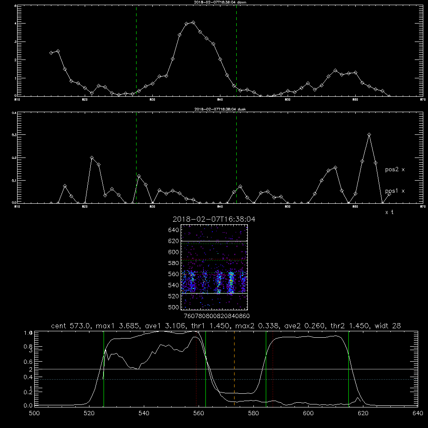Click the spectrogram y-axis label '620'
Screen dimensions: 428x428
pyautogui.click(x=174, y=241)
